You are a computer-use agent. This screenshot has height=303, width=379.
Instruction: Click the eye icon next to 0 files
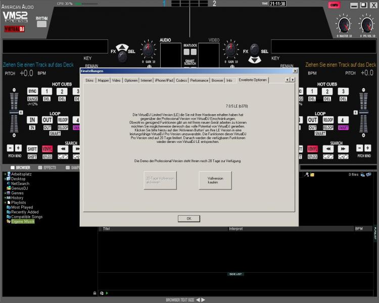(x=362, y=175)
